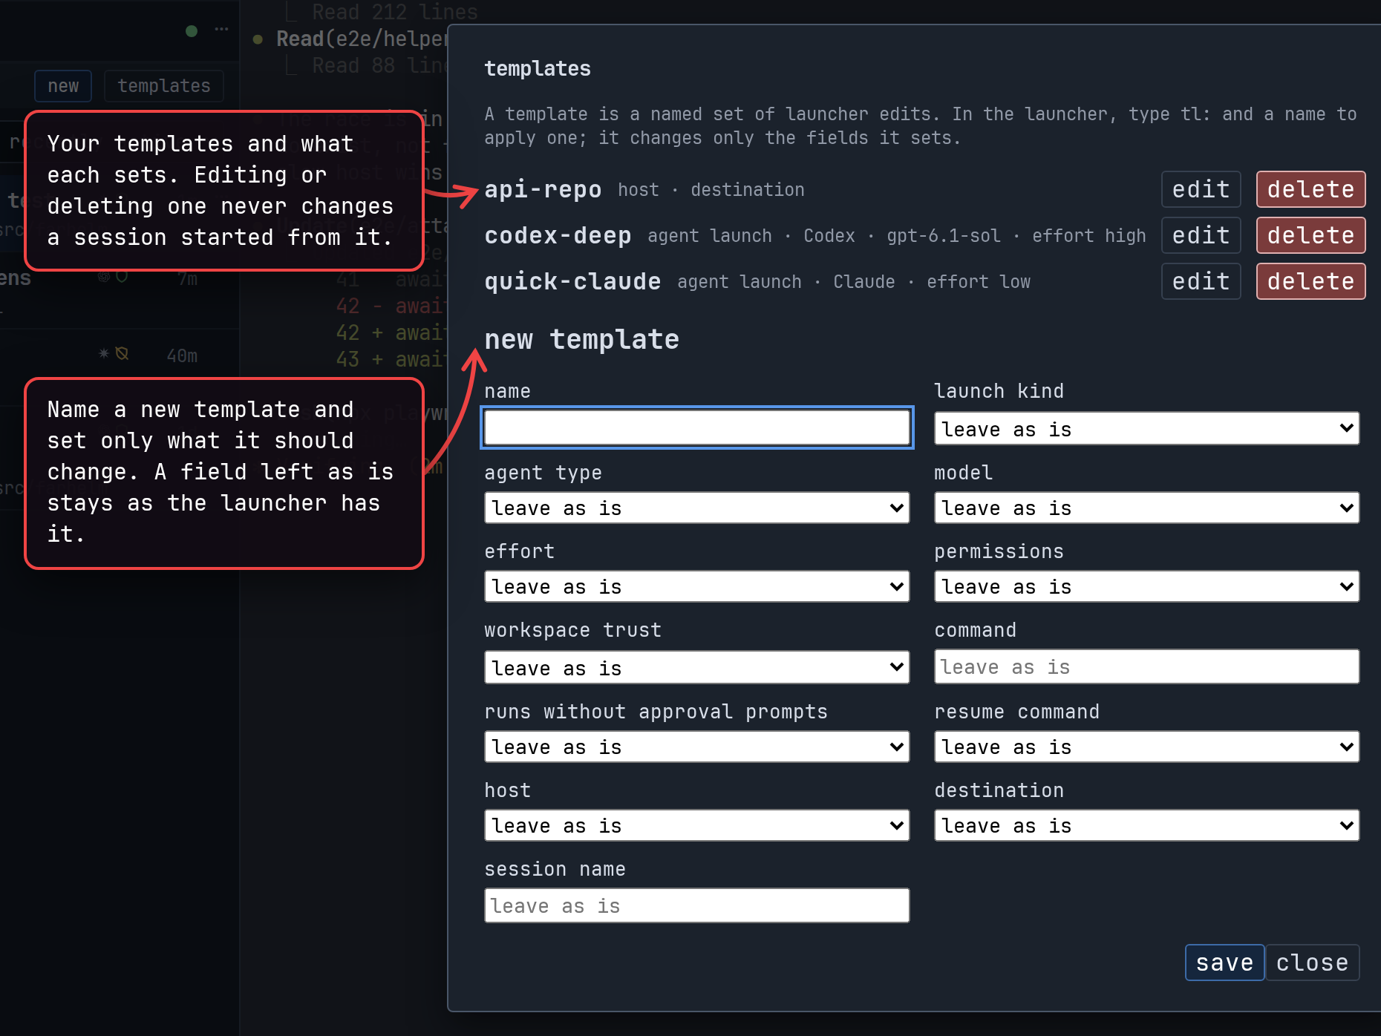1381x1036 pixels.
Task: Click the shield-off icon on the 40m row
Action: (x=123, y=354)
